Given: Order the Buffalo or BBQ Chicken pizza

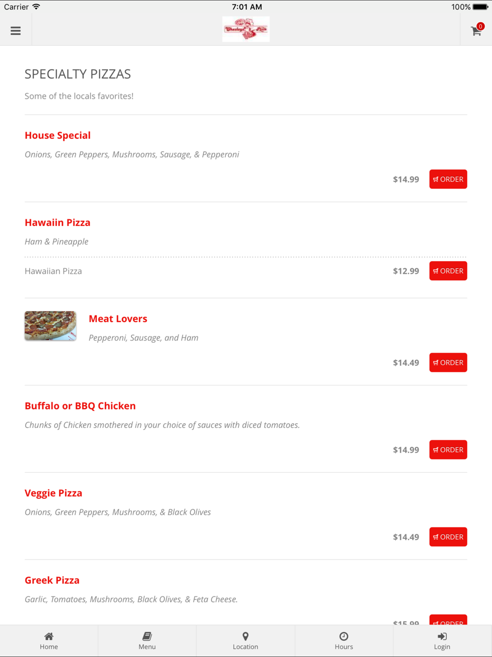Looking at the screenshot, I should (x=448, y=450).
